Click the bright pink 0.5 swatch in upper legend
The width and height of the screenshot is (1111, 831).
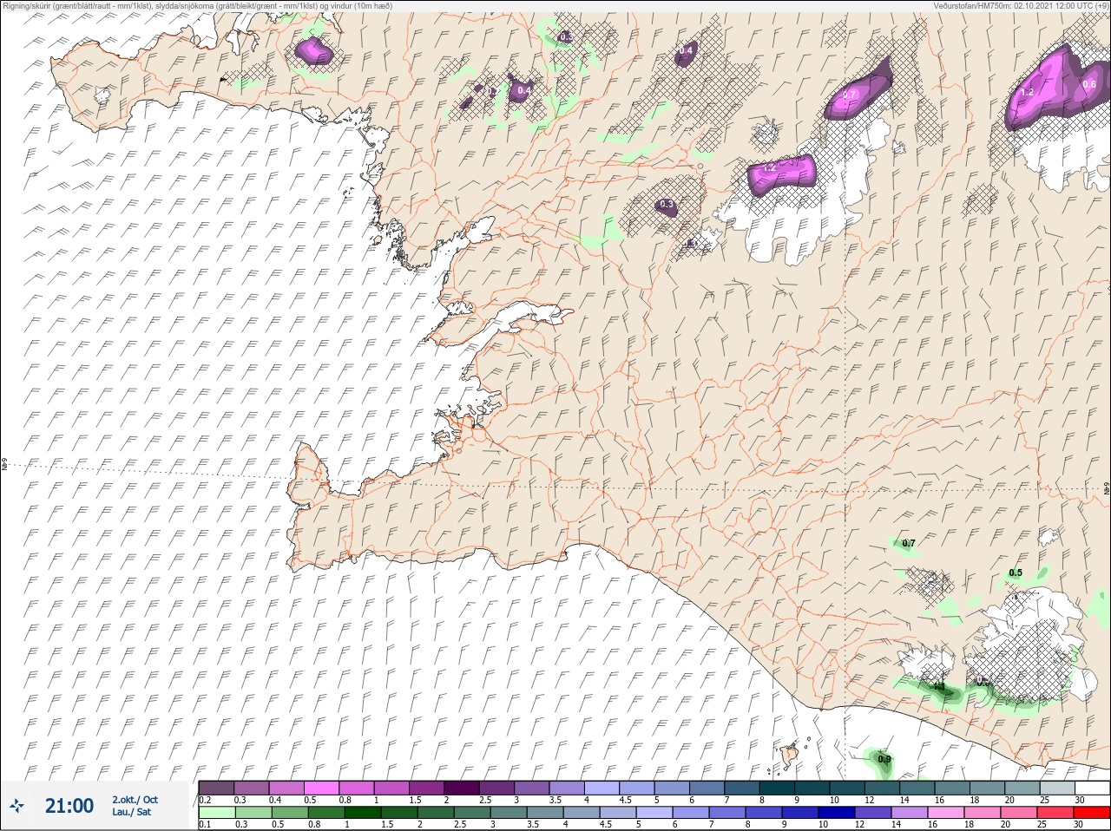[321, 788]
